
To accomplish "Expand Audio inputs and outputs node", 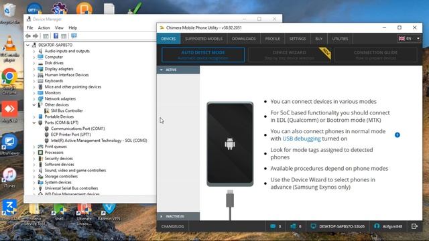I will click(x=34, y=51).
